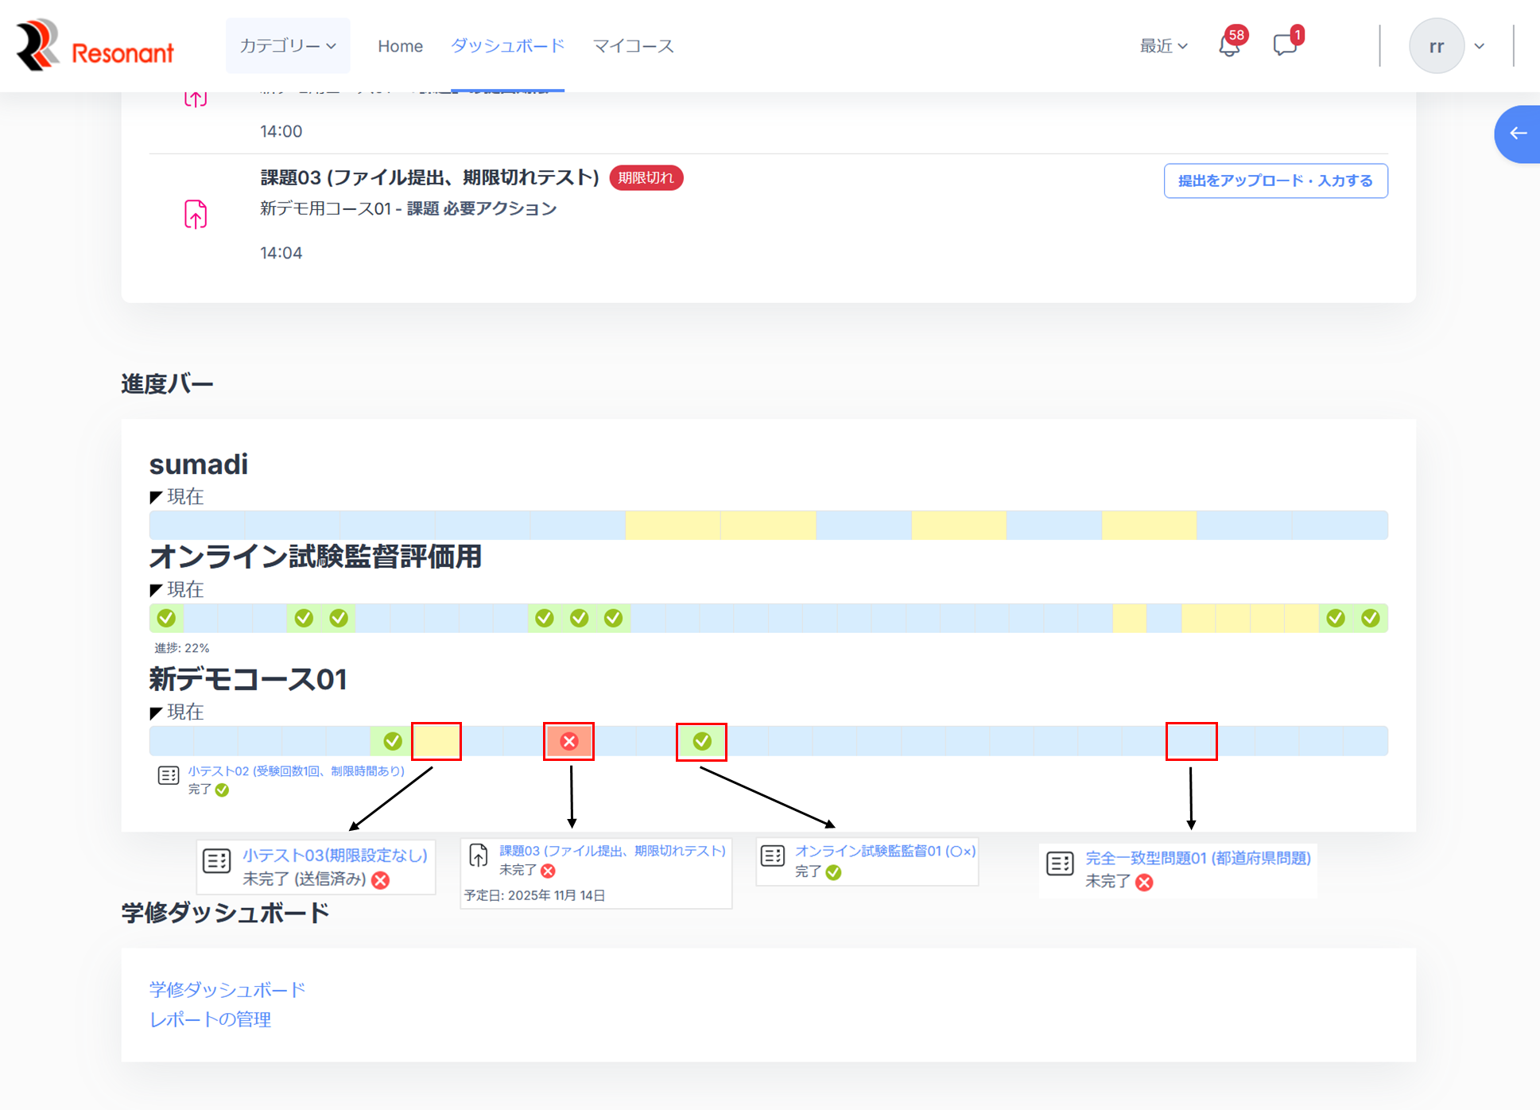Expand the user menu chevron
This screenshot has width=1540, height=1110.
pyautogui.click(x=1480, y=46)
